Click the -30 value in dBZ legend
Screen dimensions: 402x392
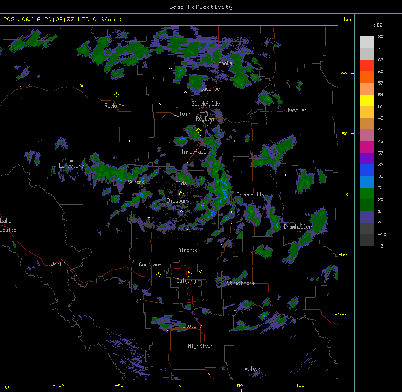[x=382, y=246]
